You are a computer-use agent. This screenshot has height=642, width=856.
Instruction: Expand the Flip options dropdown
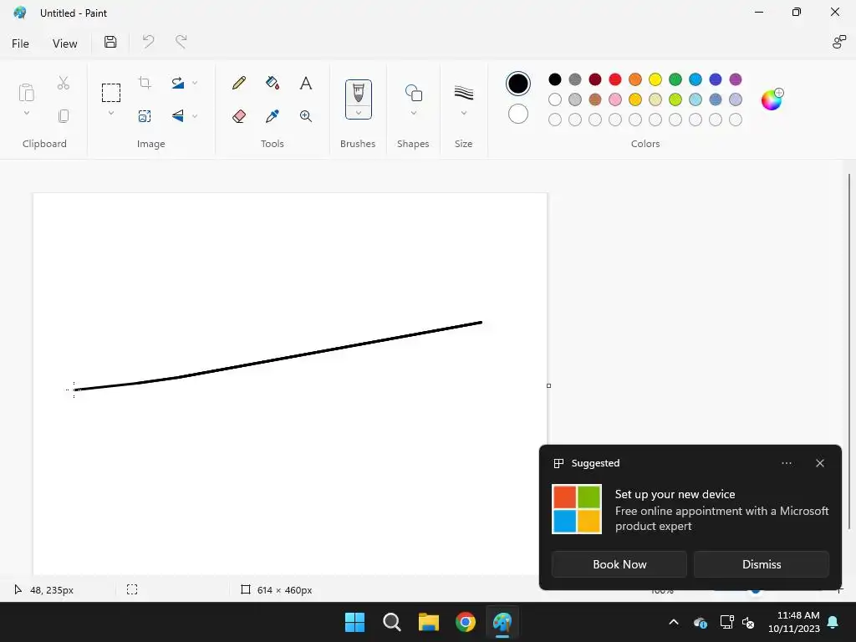pos(195,116)
